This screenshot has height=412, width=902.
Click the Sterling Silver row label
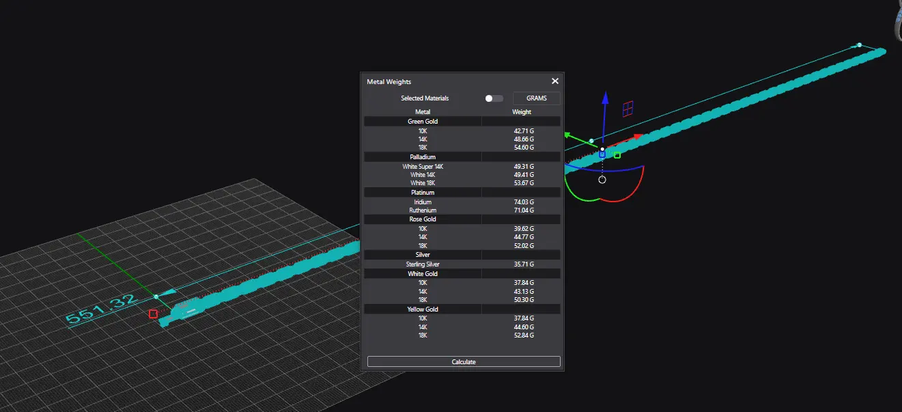click(x=423, y=264)
